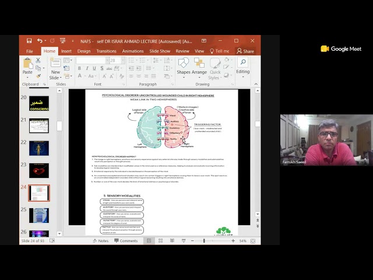Toggle Italic formatting
The image size is (373, 280).
(87, 68)
